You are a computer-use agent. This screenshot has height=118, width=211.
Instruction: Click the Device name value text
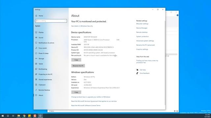click(x=90, y=37)
